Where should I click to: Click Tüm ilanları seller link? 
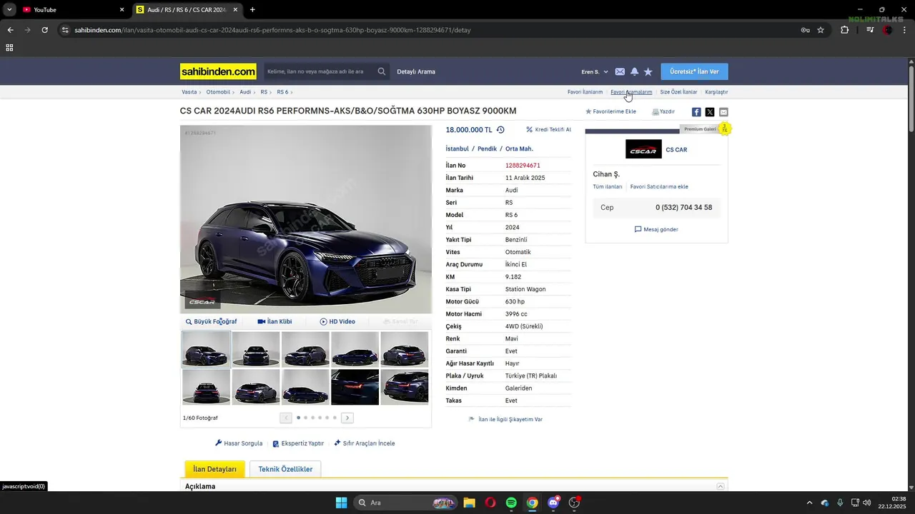(608, 186)
